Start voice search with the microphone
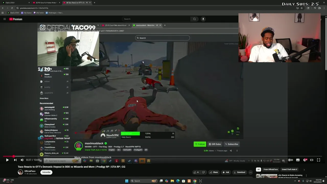This screenshot has height=184, width=327. click(203, 19)
